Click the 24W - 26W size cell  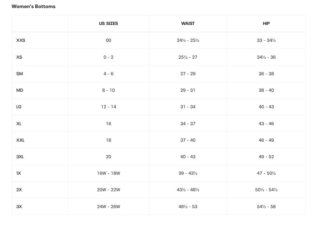pos(108,207)
